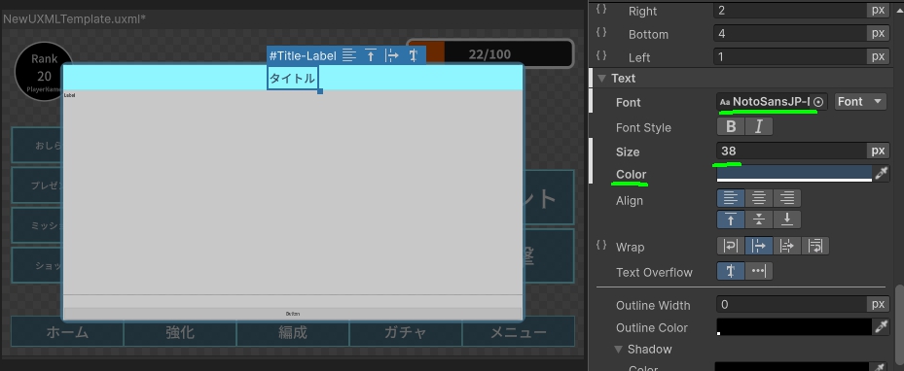Collapse the Shadow foldout
The image size is (904, 371).
[x=618, y=349]
